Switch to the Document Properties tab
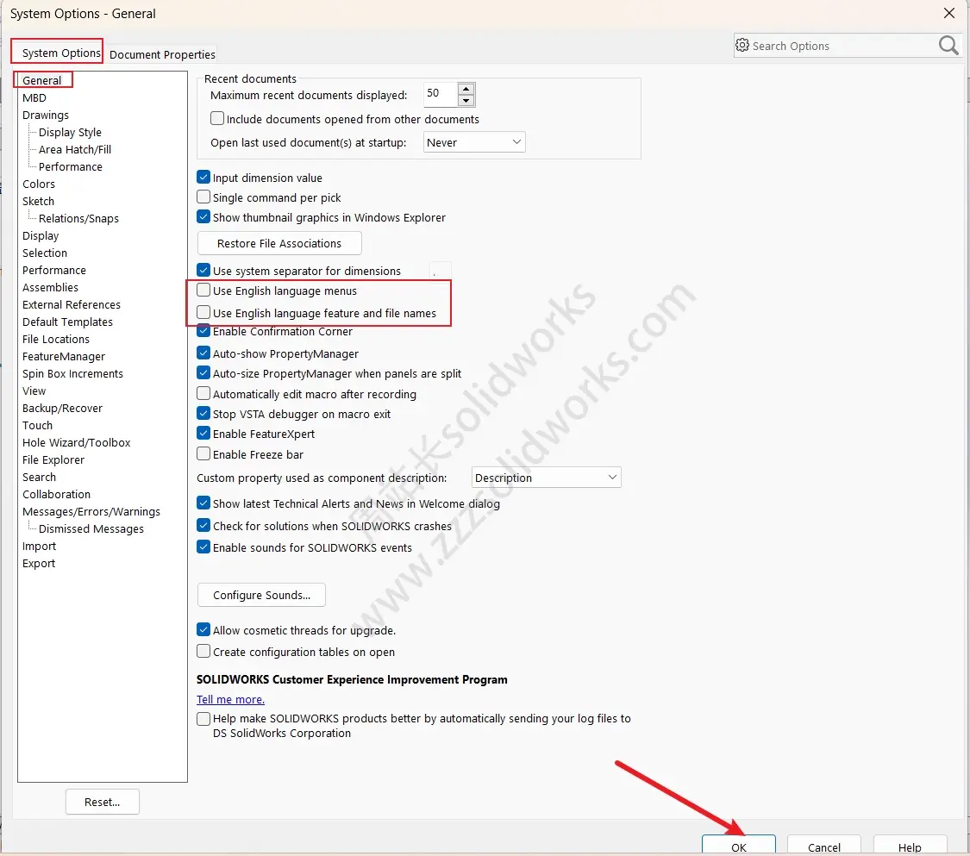970x856 pixels. point(161,53)
